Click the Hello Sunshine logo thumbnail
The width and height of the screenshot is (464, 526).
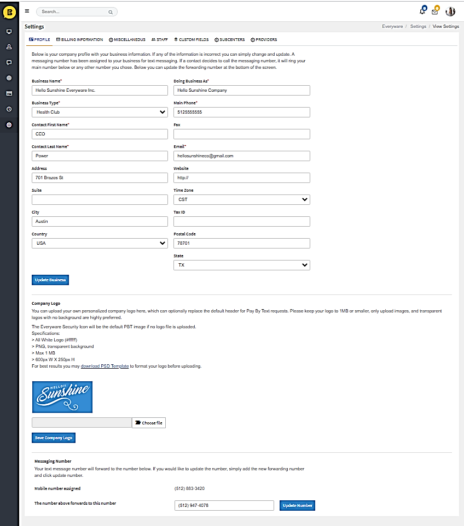[62, 397]
